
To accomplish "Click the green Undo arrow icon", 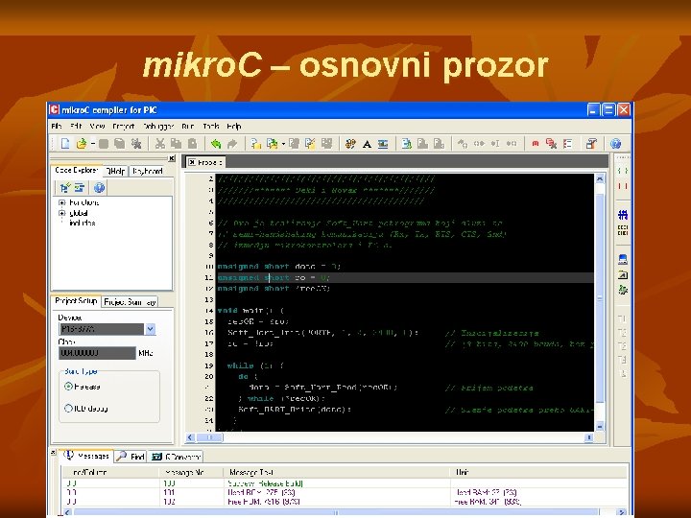I will pos(216,144).
